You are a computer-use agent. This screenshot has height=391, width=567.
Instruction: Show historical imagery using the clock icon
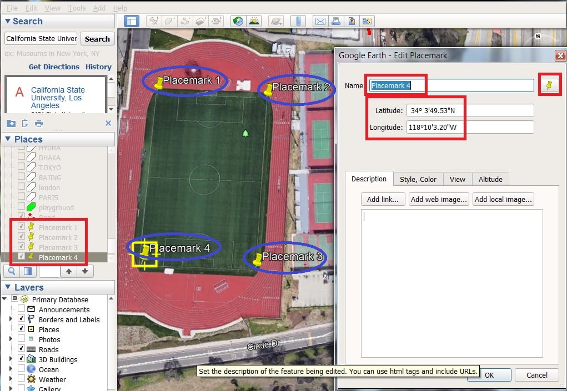pos(238,21)
